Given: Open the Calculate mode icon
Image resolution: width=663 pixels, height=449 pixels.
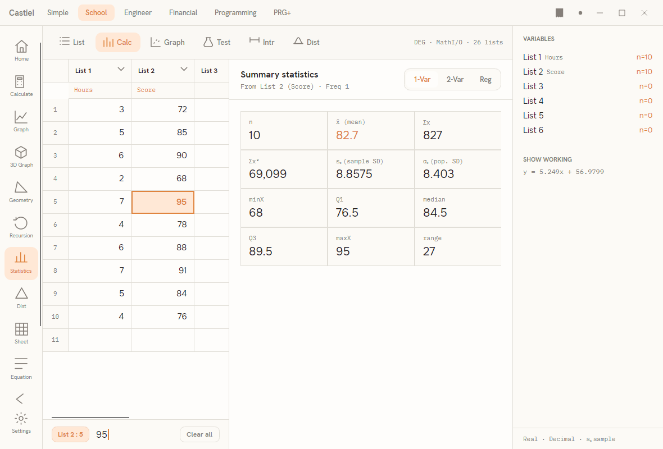Looking at the screenshot, I should coord(21,86).
